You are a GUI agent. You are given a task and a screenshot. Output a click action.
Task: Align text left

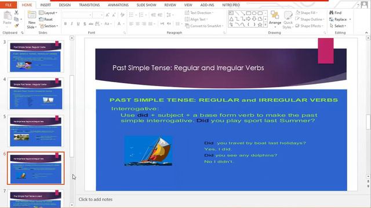tap(131, 24)
